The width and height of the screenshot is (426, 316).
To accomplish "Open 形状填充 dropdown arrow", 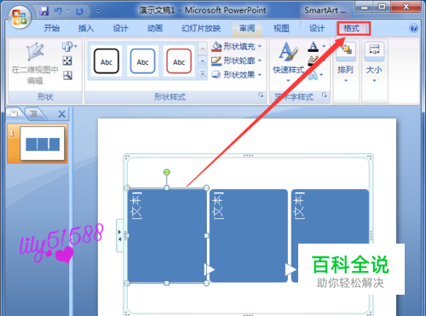I will pos(260,46).
